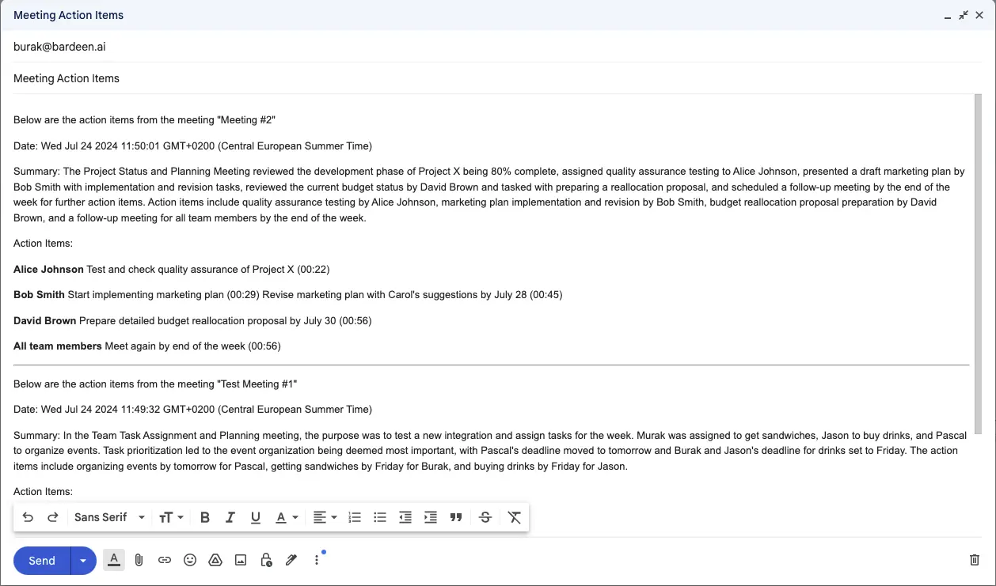
Task: Redo the last edit
Action: (53, 517)
